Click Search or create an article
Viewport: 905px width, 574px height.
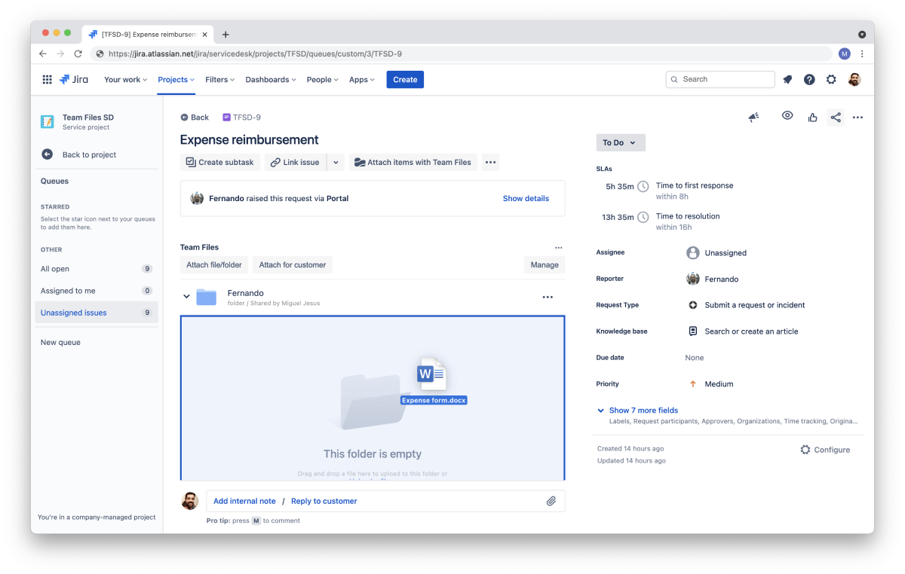751,331
